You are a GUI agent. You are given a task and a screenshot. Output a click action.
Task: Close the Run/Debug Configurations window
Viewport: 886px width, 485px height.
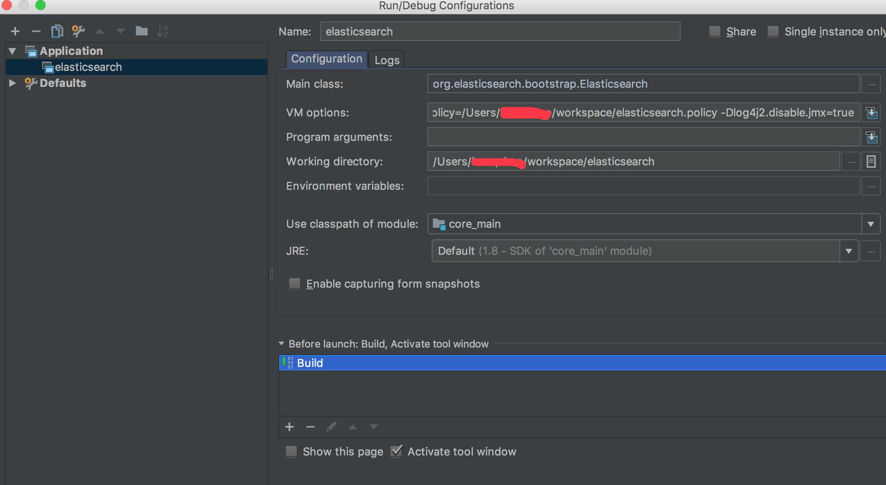click(6, 5)
